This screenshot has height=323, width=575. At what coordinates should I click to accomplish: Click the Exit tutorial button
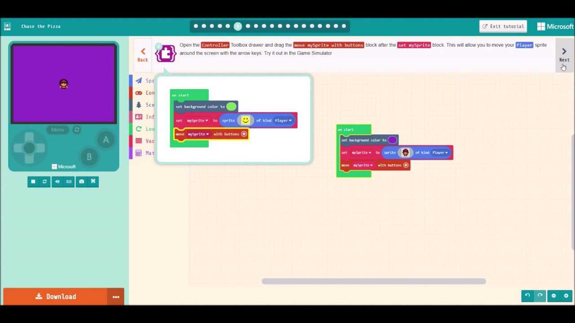(503, 26)
